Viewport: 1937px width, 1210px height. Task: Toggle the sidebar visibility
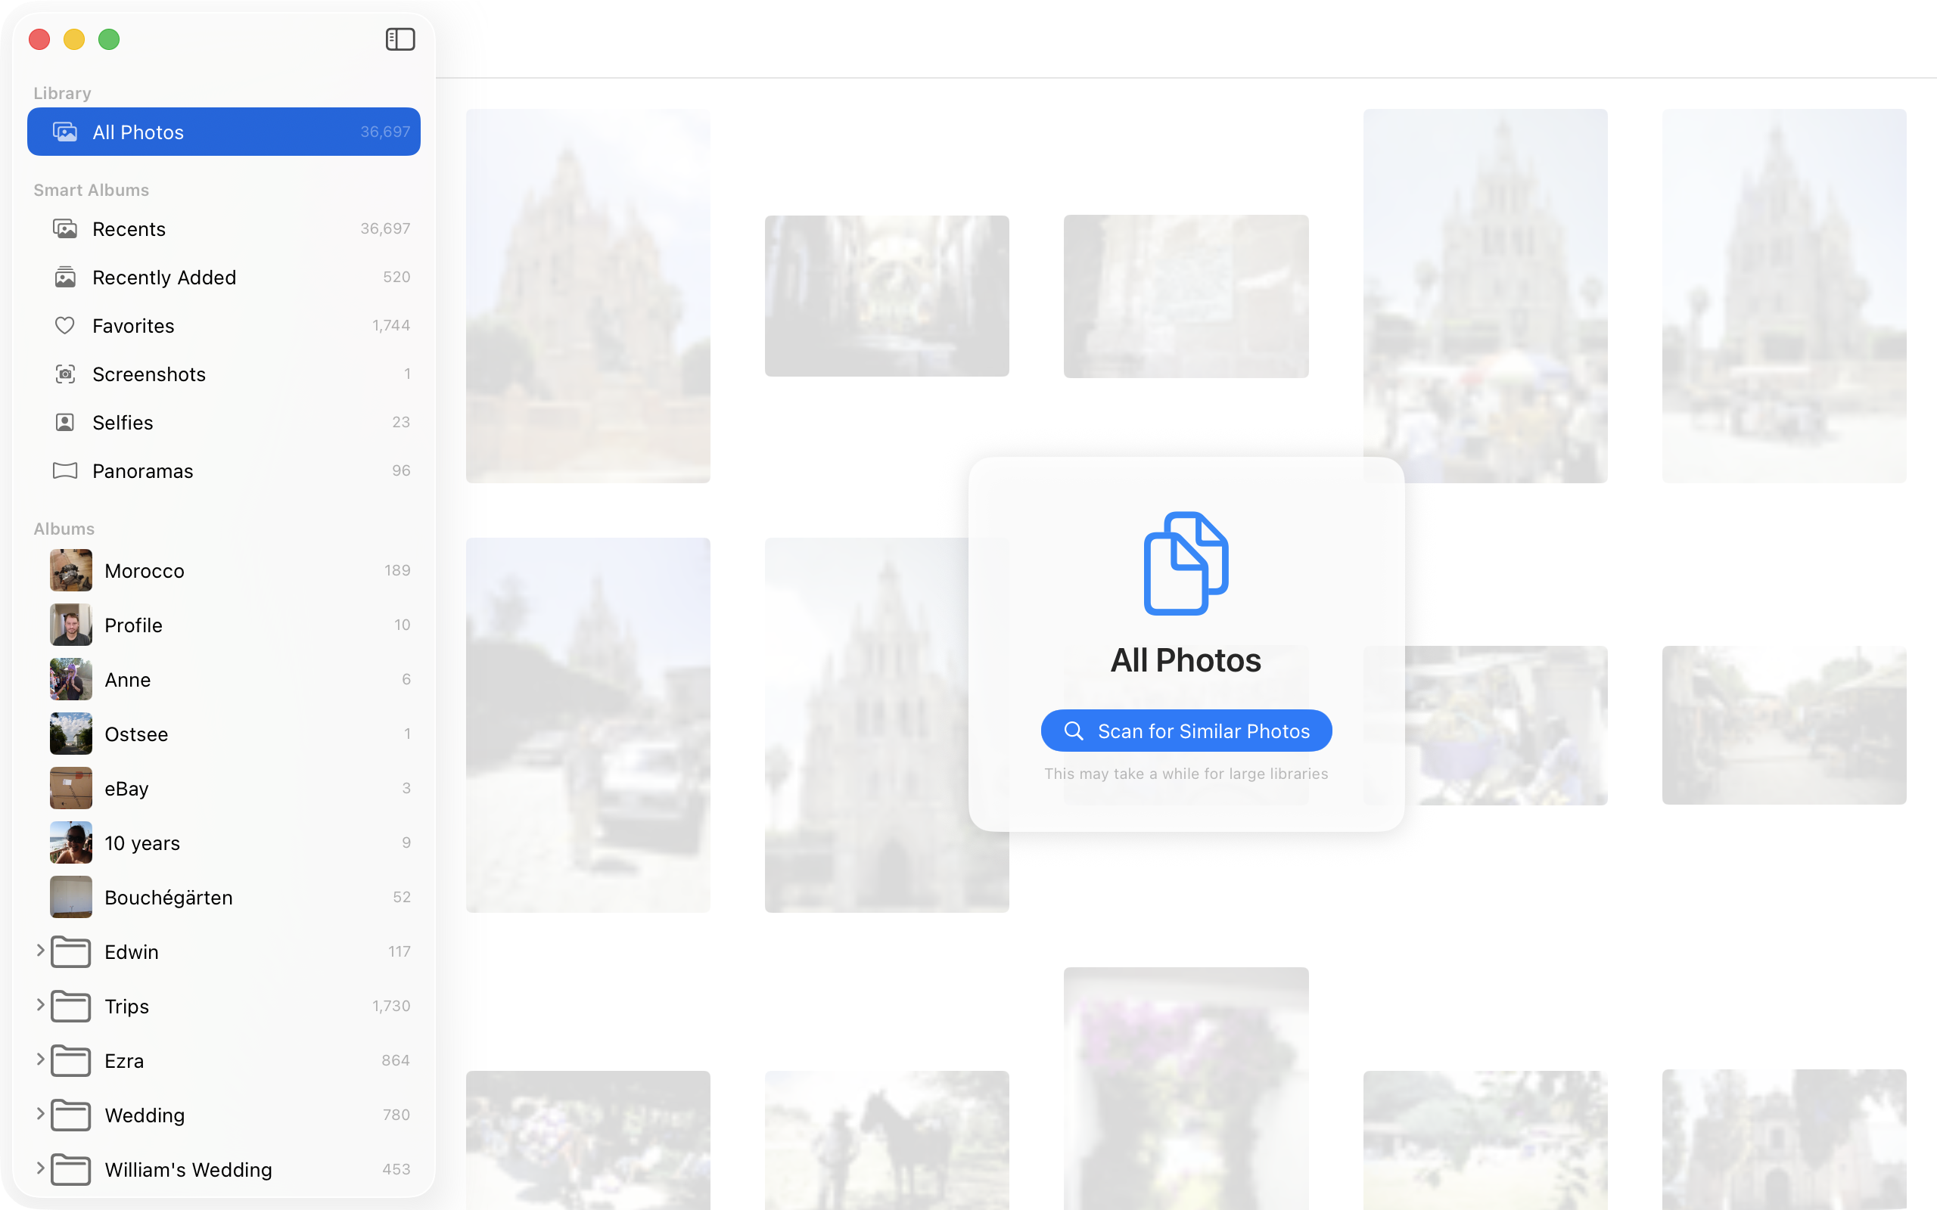[400, 39]
